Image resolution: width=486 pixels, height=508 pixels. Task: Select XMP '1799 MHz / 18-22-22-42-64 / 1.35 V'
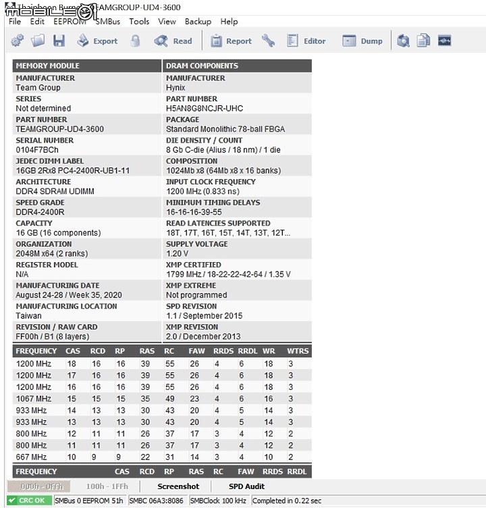(x=228, y=274)
